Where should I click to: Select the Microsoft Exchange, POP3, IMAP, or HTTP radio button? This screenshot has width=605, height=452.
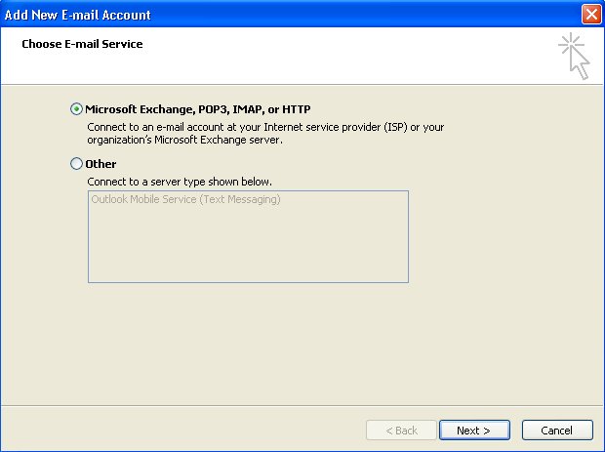click(x=76, y=109)
